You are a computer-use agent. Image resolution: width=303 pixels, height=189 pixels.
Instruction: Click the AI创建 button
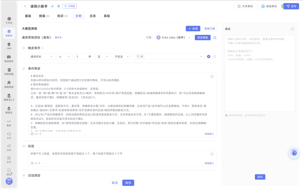point(70,6)
